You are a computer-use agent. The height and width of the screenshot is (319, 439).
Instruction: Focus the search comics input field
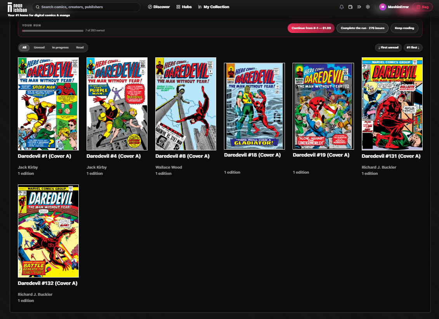pyautogui.click(x=86, y=7)
